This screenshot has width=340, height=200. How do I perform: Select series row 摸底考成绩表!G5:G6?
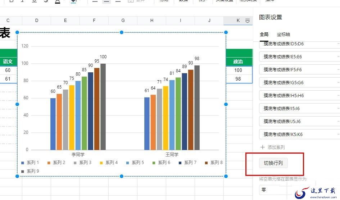point(299,83)
